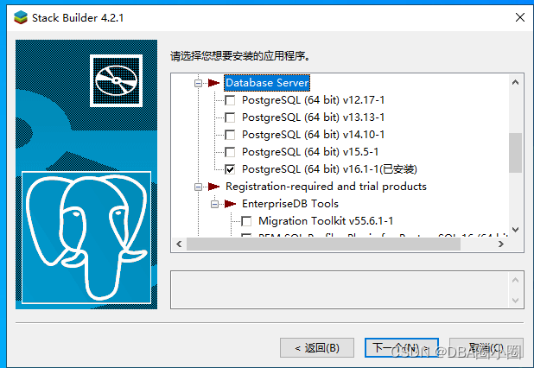Click the Database Server red arrow icon

(213, 83)
